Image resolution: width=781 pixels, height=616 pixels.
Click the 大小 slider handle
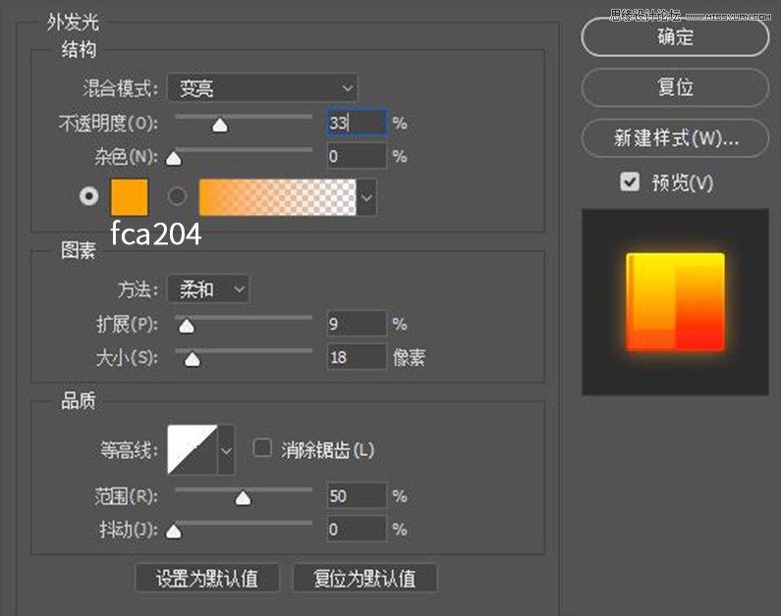[x=193, y=359]
